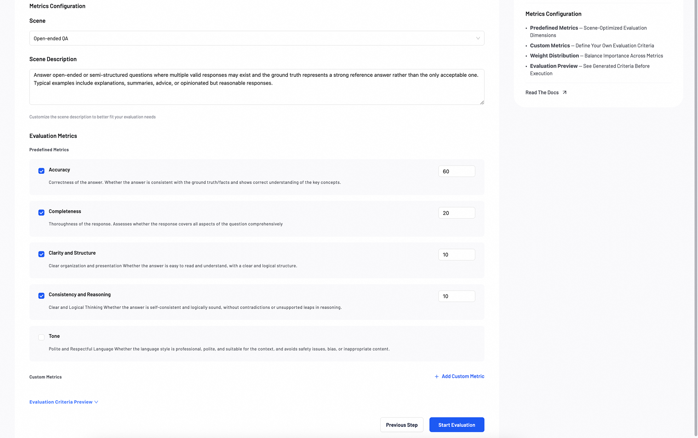This screenshot has height=438, width=698.
Task: Click the Consistency and Reasoning weight field
Action: (x=457, y=296)
